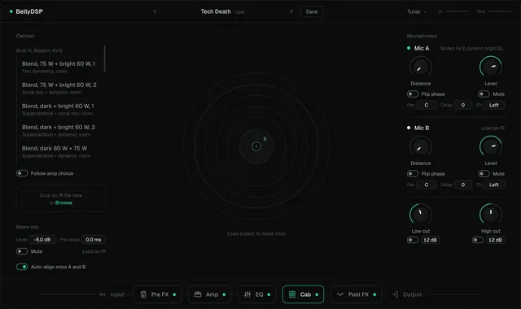
Task: Click Mic A Distance knob
Action: (x=421, y=67)
